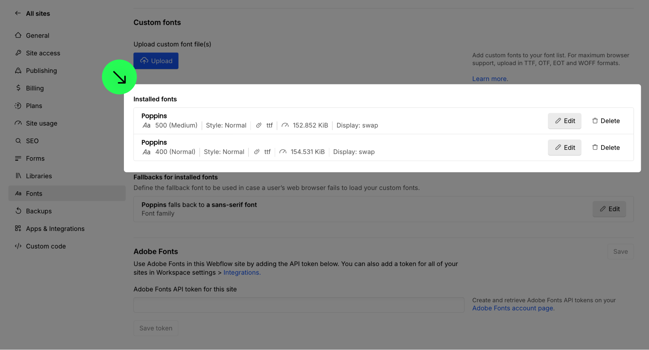Select "Fallbacks for installed fonts" heading
Viewport: 649px width, 350px height.
pyautogui.click(x=175, y=177)
